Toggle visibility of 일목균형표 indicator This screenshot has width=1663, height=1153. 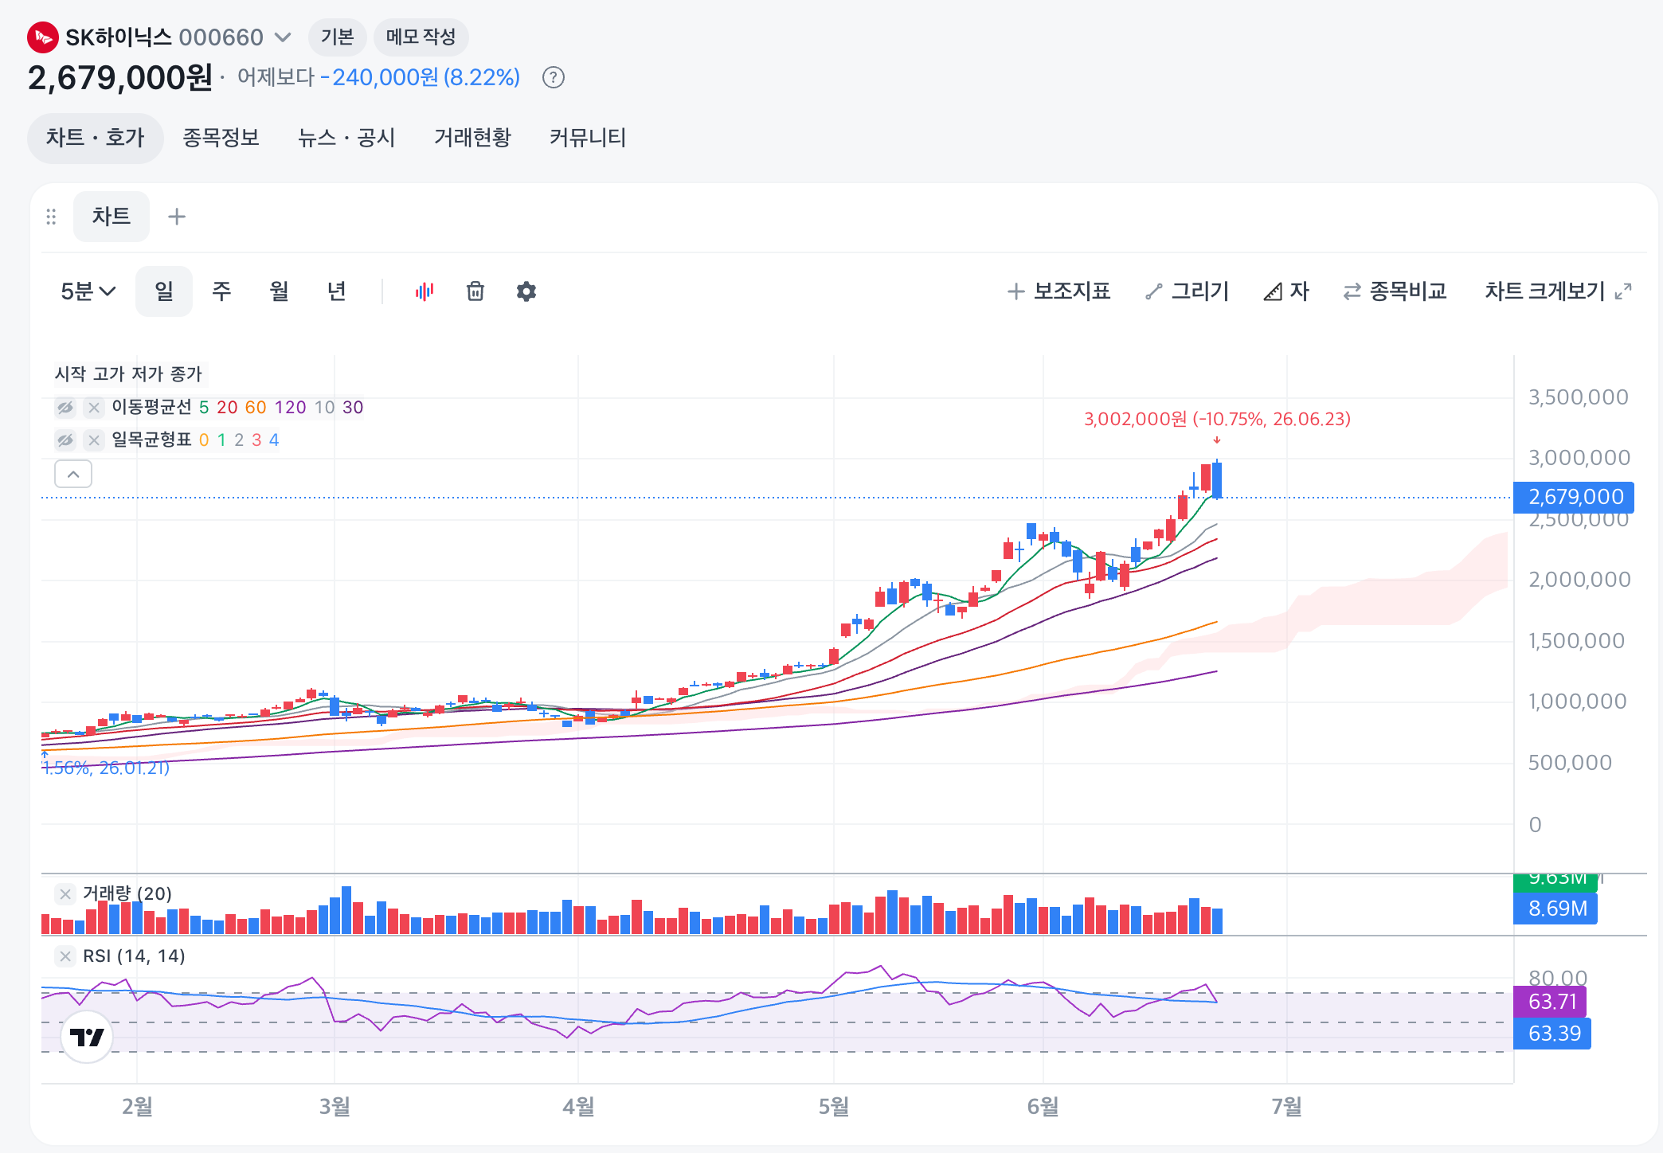point(65,440)
